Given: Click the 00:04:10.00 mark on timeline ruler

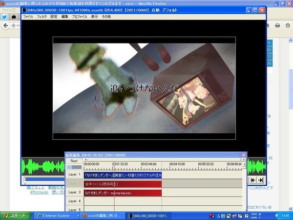Looking at the screenshot, I should tap(177, 164).
